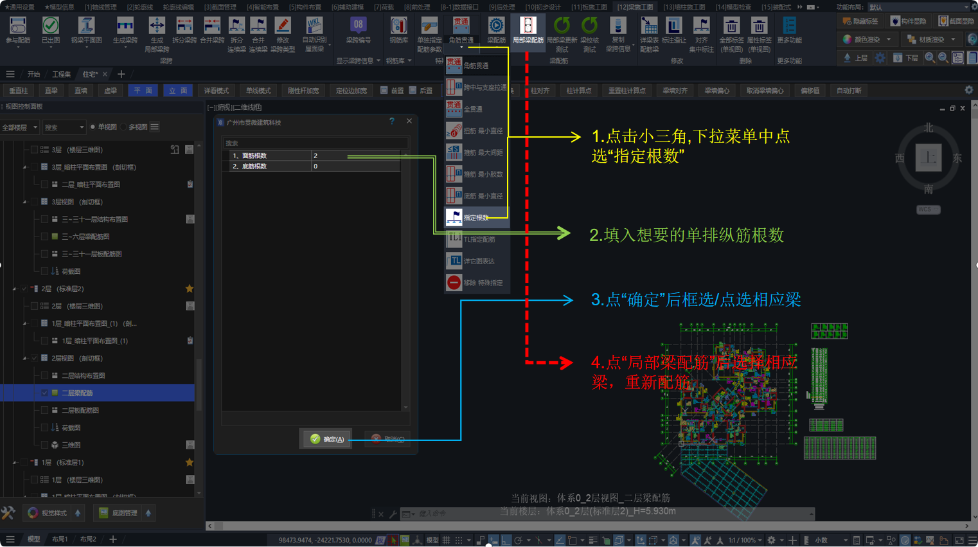Check the 二层结构布置图 checkbox
Image resolution: width=978 pixels, height=547 pixels.
pos(44,375)
